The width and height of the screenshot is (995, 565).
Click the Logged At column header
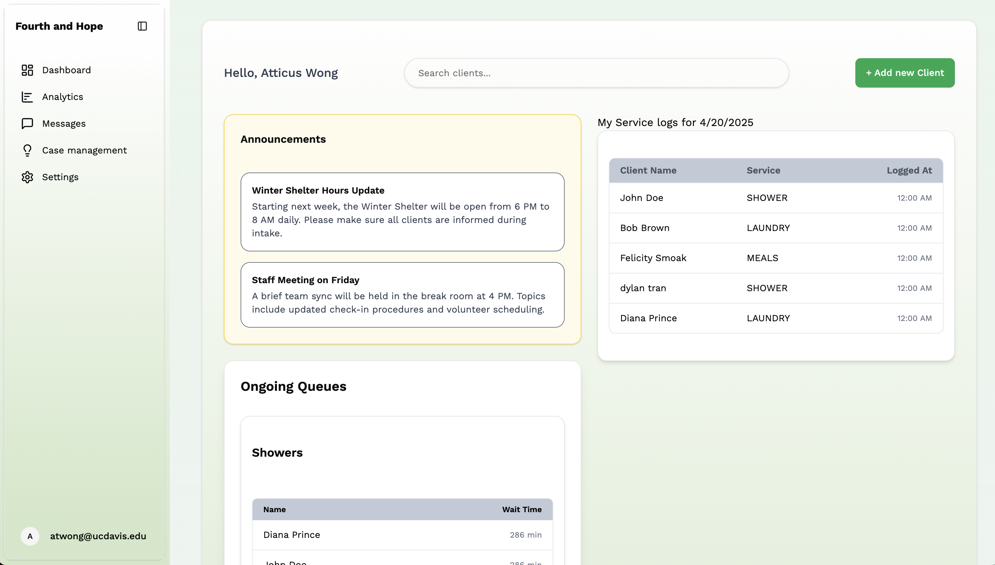point(909,171)
